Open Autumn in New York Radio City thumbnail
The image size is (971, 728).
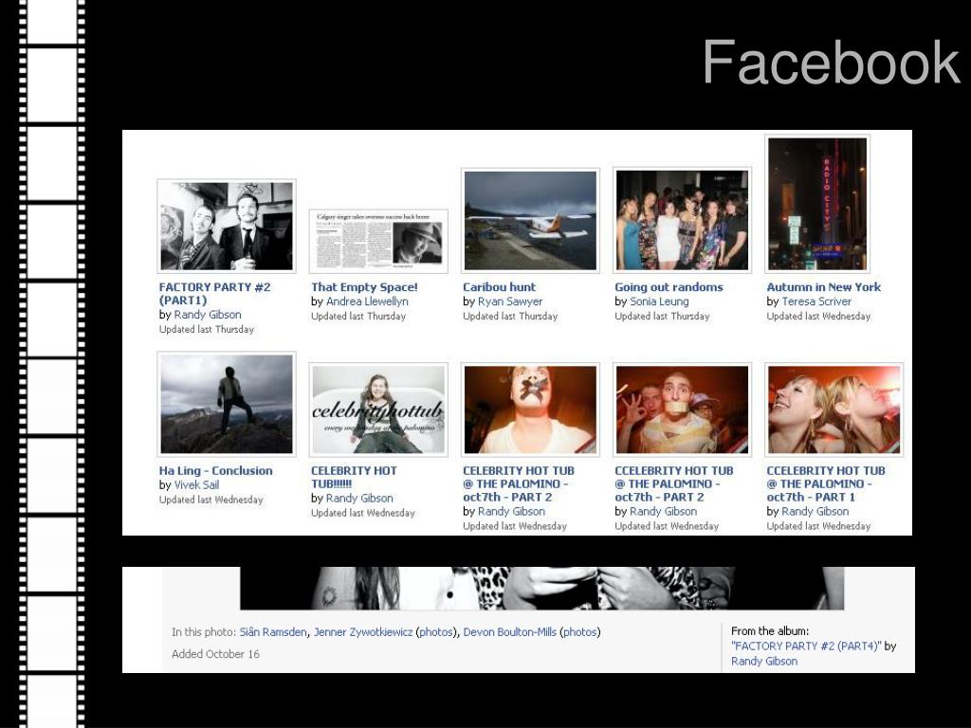(816, 204)
